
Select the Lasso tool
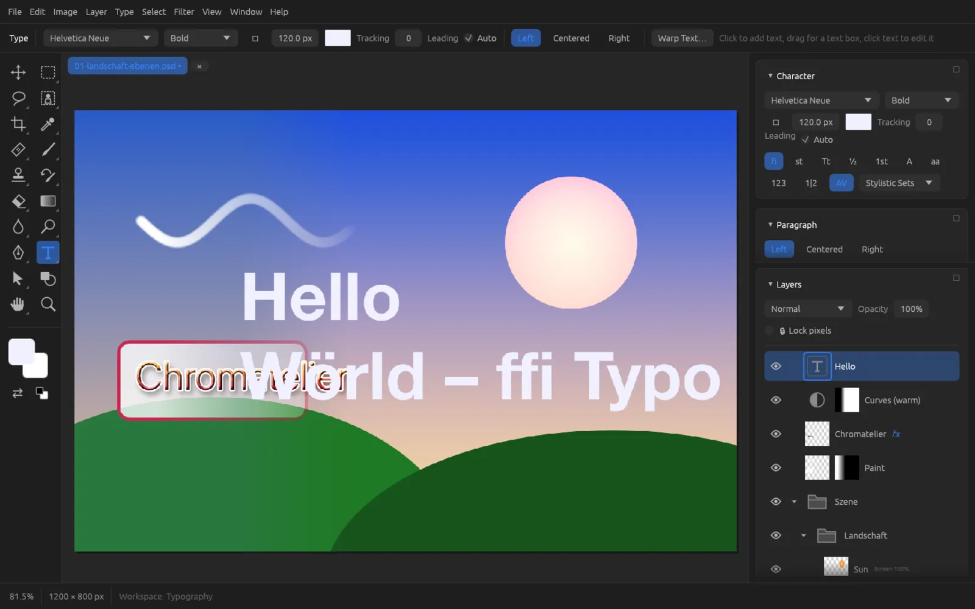pos(18,98)
